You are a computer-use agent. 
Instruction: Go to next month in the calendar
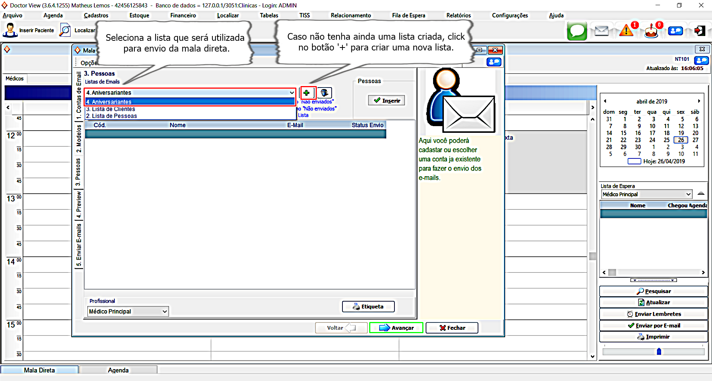[x=699, y=101]
